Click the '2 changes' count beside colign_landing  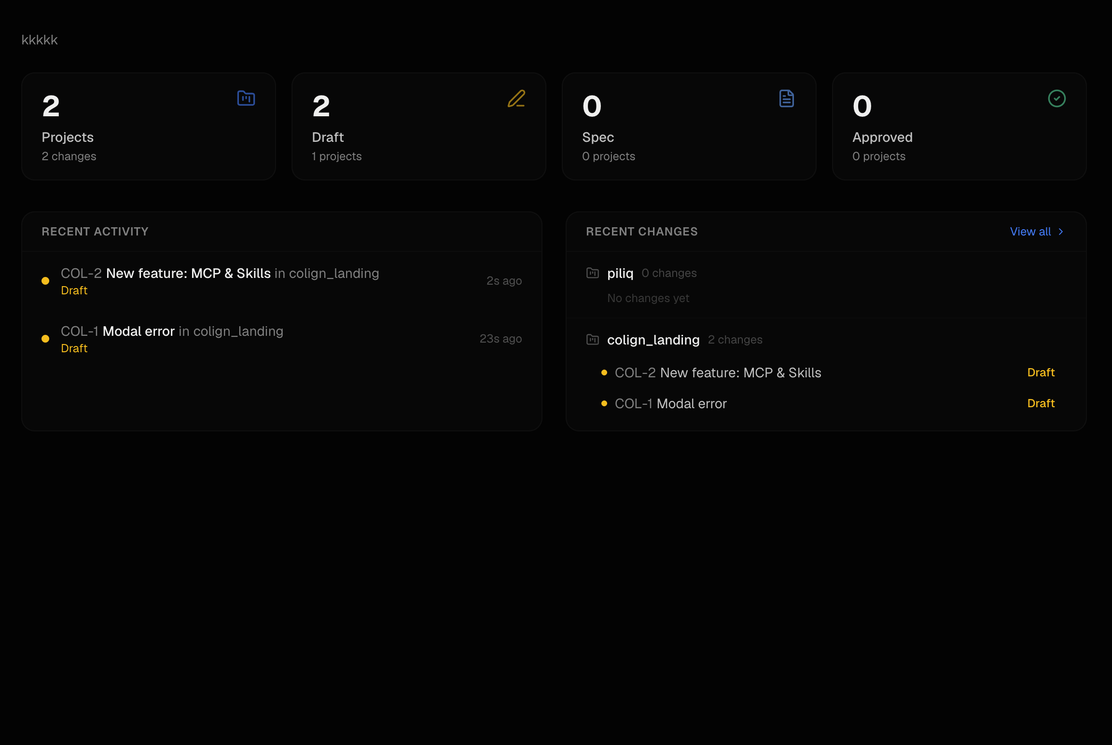click(x=735, y=340)
